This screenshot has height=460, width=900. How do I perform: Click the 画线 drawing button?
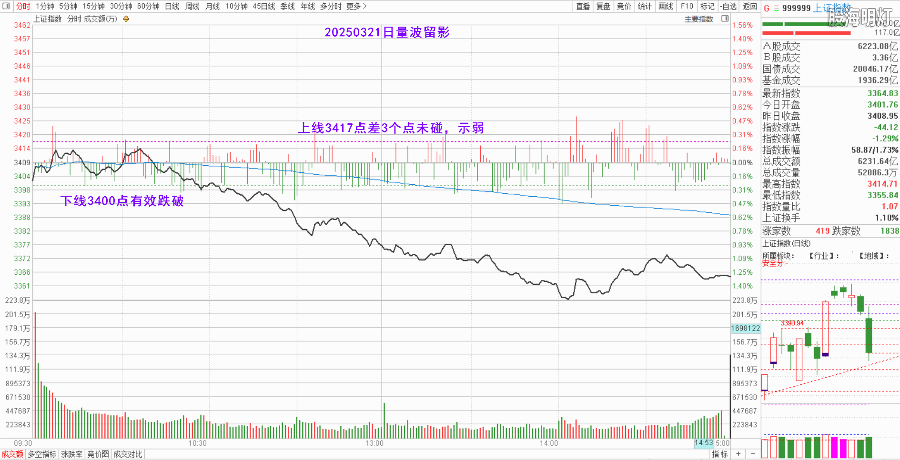[x=666, y=6]
